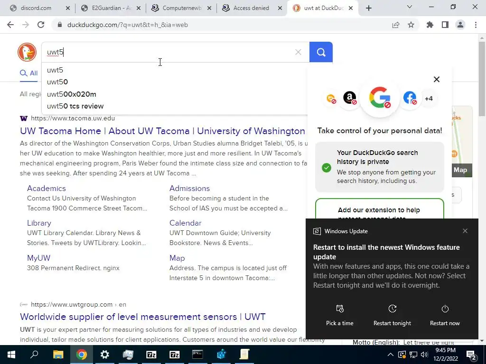Open the notification center icon

(471, 355)
